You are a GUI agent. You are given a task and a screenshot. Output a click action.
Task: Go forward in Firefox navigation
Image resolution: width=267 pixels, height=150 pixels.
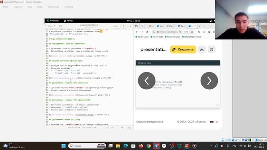142,32
